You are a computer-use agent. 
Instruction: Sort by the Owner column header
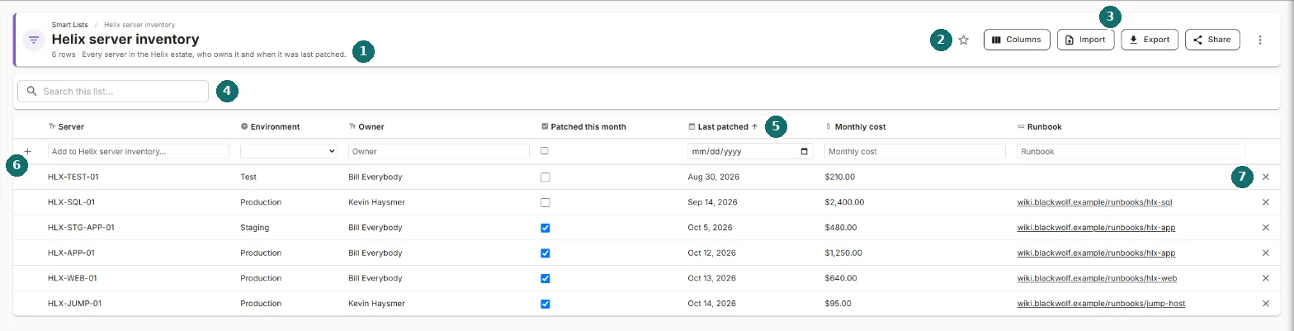(x=366, y=127)
